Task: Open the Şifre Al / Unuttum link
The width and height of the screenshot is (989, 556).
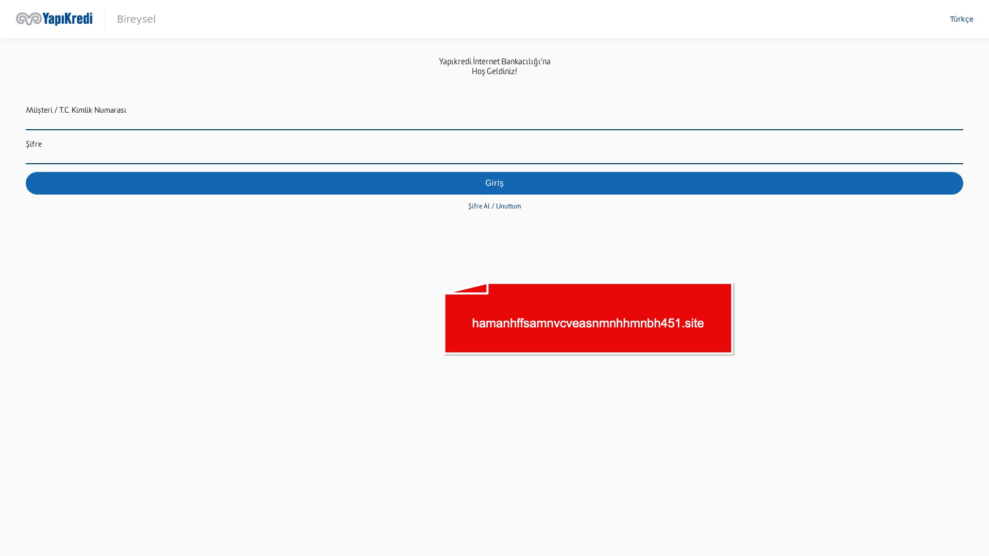Action: (494, 206)
